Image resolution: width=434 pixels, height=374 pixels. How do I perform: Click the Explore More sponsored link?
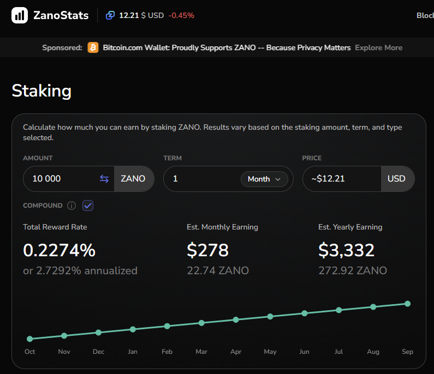378,47
